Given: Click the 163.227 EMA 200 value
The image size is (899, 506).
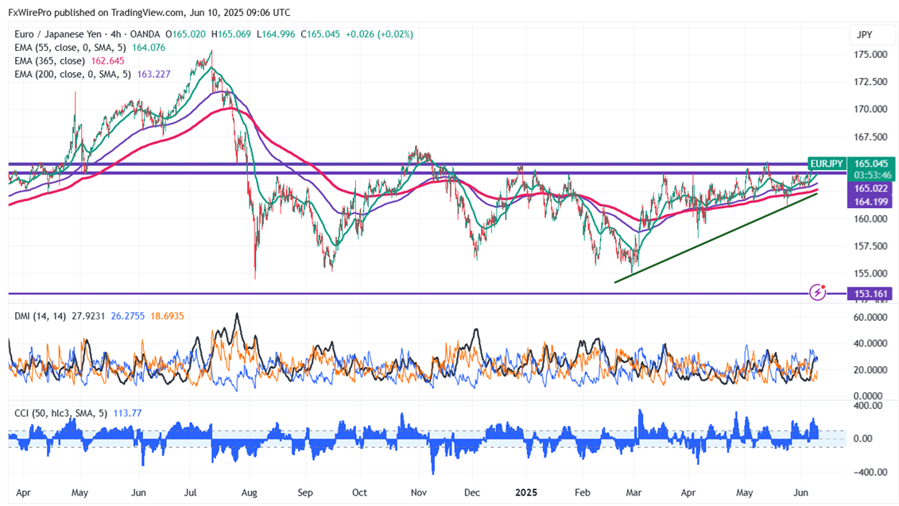Looking at the screenshot, I should 153,74.
